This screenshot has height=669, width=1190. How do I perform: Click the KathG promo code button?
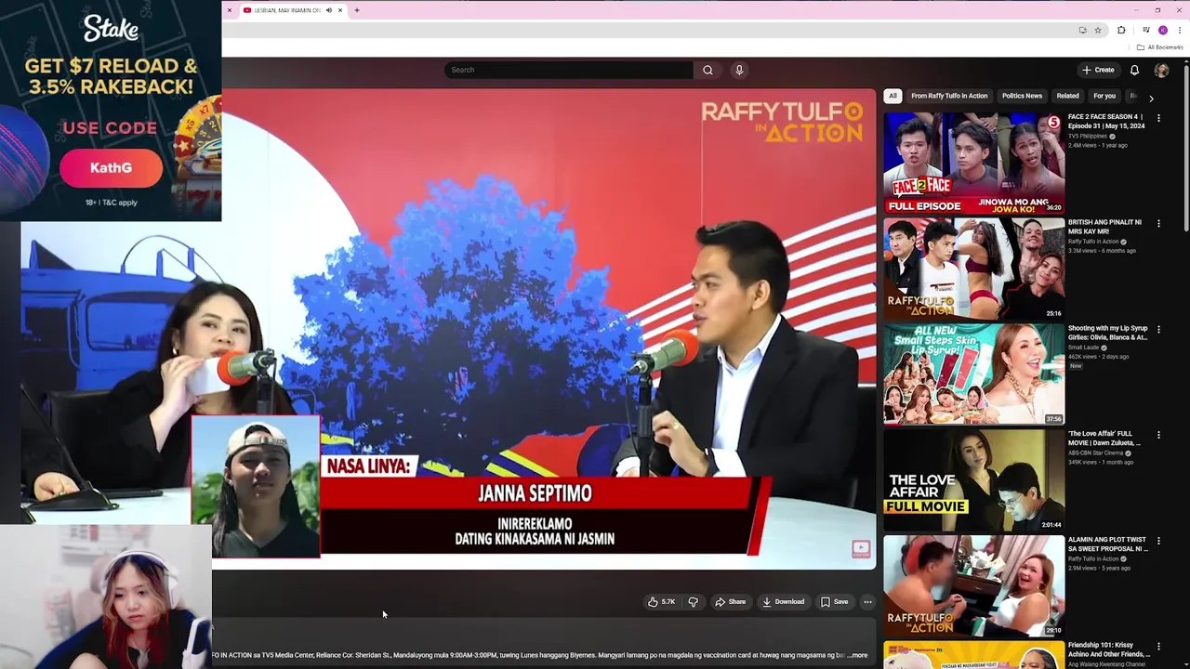click(111, 168)
